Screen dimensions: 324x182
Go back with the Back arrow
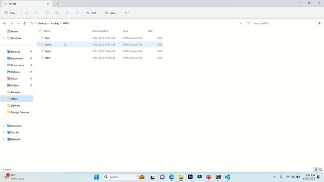(x=5, y=23)
